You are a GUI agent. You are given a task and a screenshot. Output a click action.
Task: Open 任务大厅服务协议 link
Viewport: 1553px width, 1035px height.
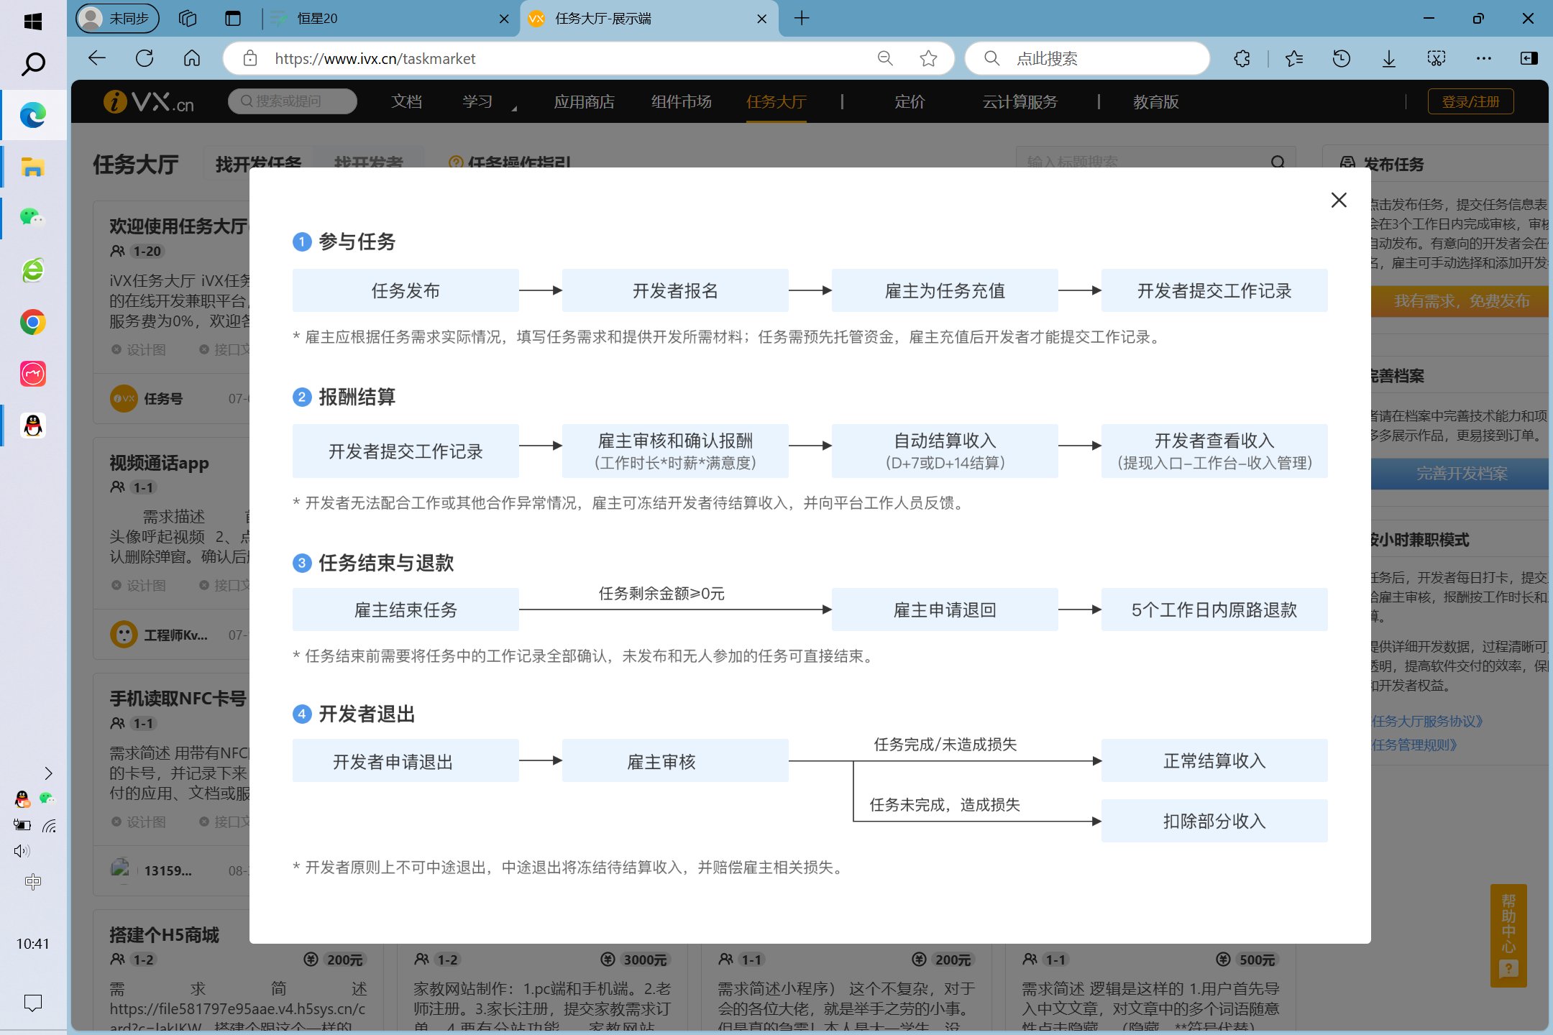point(1427,721)
